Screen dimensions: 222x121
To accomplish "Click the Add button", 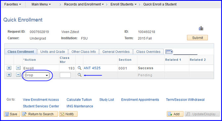I will [175, 114].
